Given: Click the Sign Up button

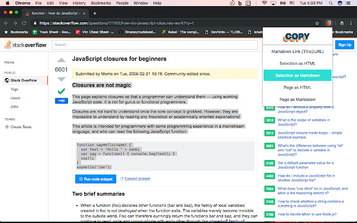Looking at the screenshot, I should 344,45.
